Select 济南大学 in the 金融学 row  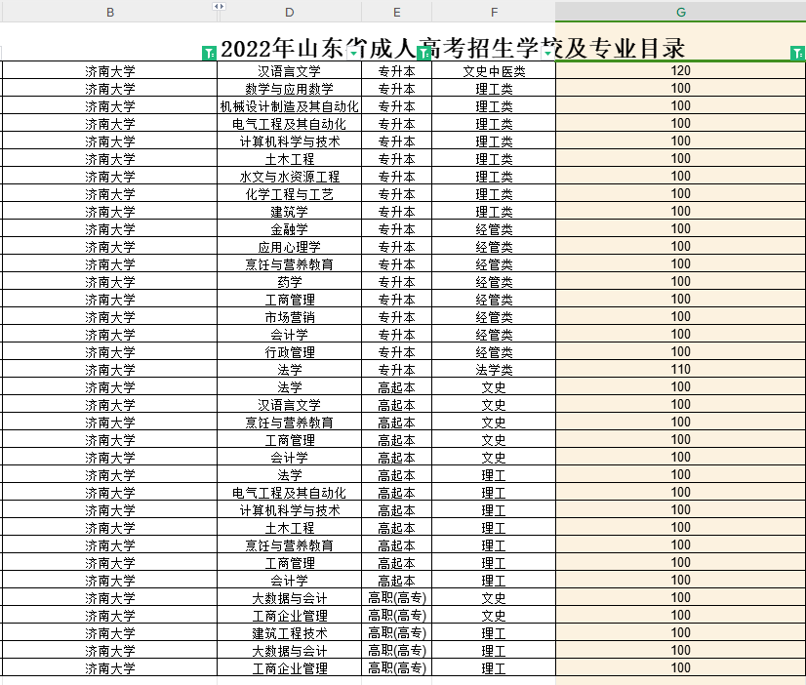pos(110,228)
